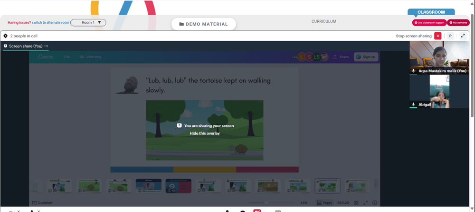Click the 2 people in call label
This screenshot has width=475, height=212.
coord(24,36)
